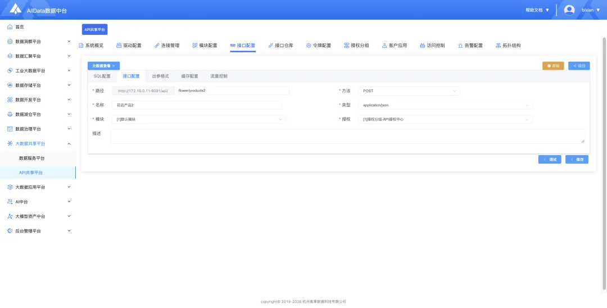This screenshot has height=308, width=607.
Task: Click the 大模型资产中台 sidebar icon
Action: coord(10,216)
